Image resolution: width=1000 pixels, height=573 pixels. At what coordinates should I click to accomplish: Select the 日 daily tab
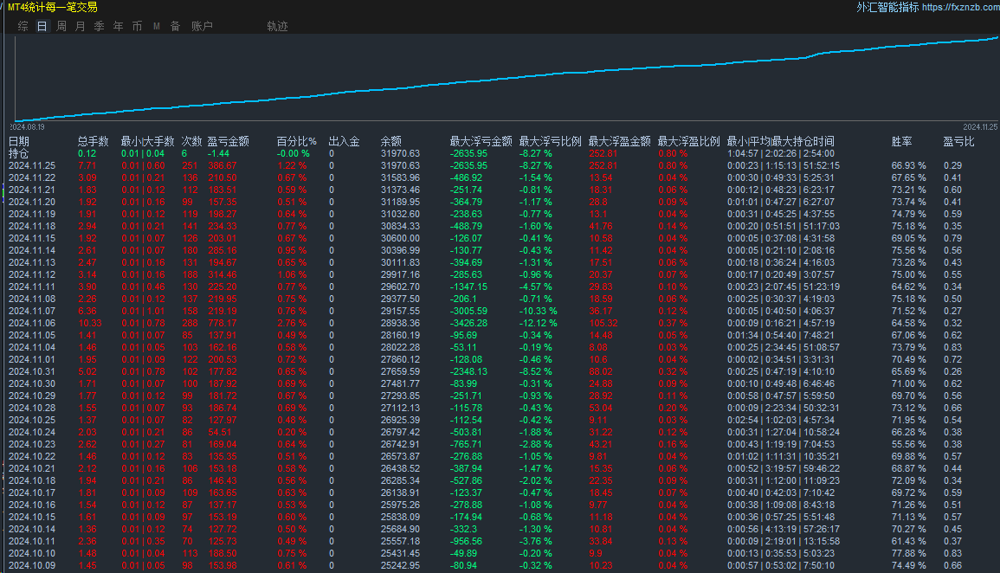click(42, 26)
